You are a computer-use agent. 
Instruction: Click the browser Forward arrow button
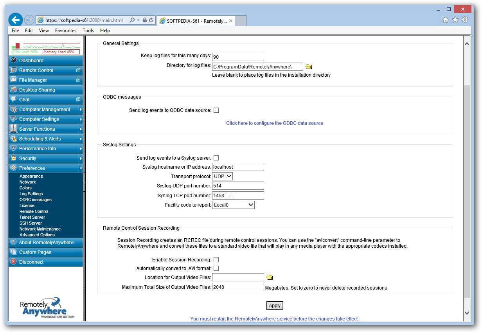click(29, 20)
